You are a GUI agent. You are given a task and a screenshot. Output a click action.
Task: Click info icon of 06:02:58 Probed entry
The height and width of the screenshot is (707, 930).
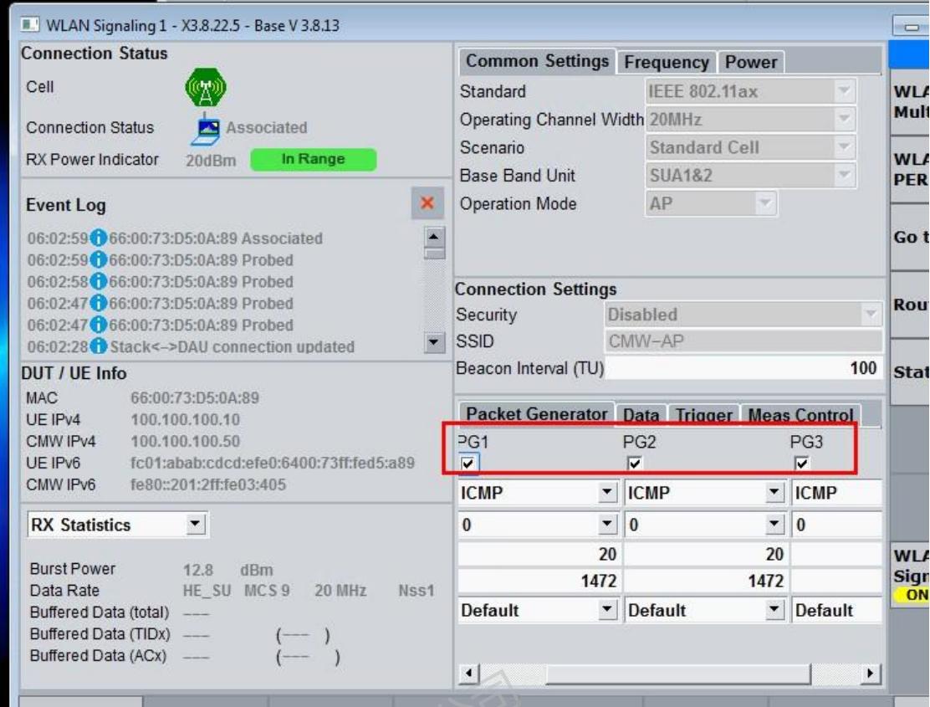99,282
